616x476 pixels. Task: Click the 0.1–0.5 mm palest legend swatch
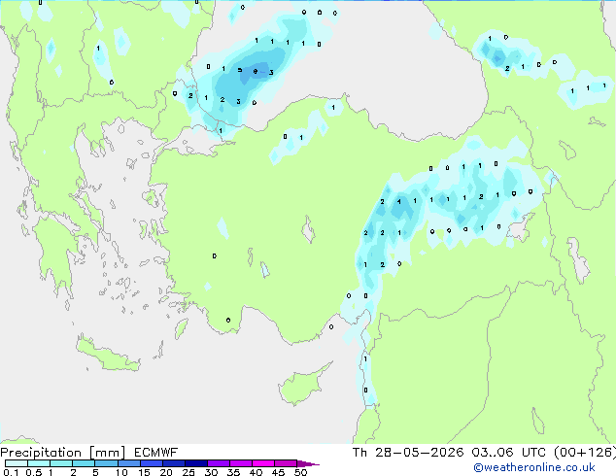[x=17, y=463]
